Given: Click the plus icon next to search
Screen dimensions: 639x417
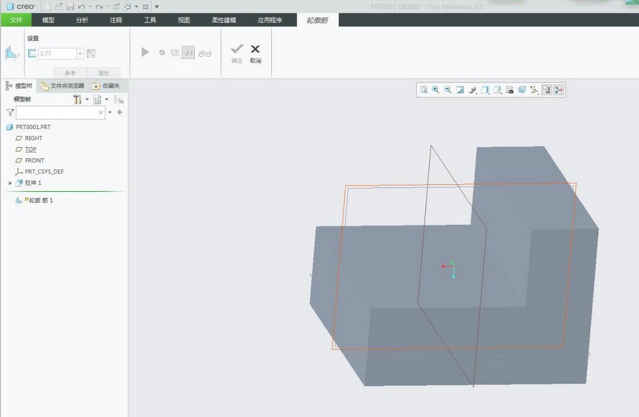Looking at the screenshot, I should click(x=119, y=112).
